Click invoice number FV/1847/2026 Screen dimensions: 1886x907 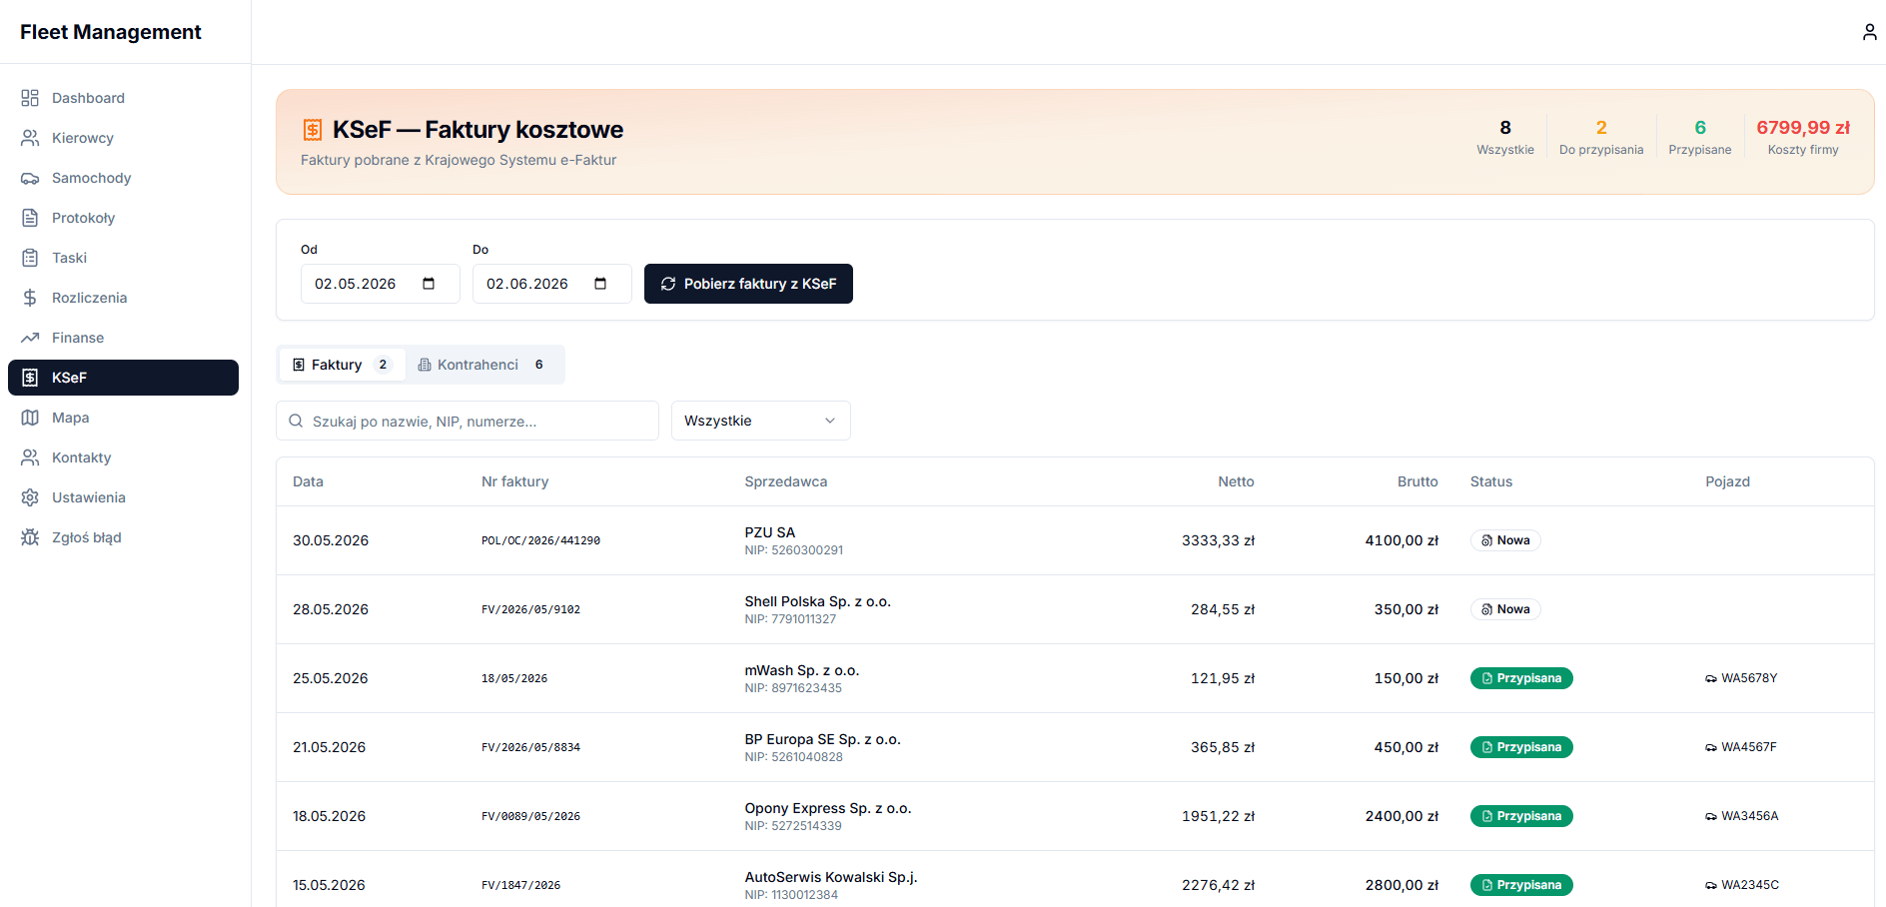tap(520, 885)
